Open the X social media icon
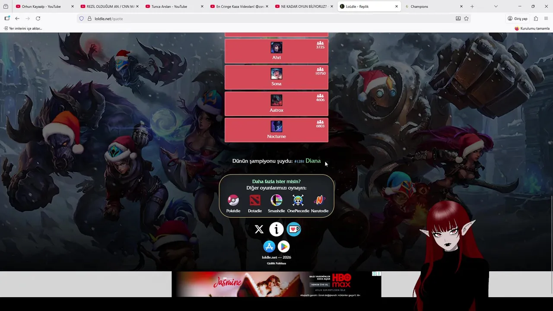 (x=259, y=229)
